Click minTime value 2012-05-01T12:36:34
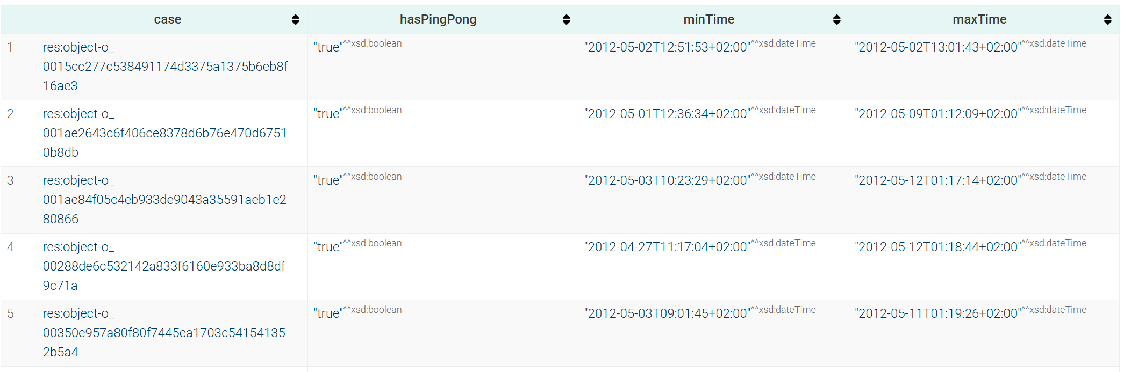This screenshot has width=1124, height=372. [667, 114]
